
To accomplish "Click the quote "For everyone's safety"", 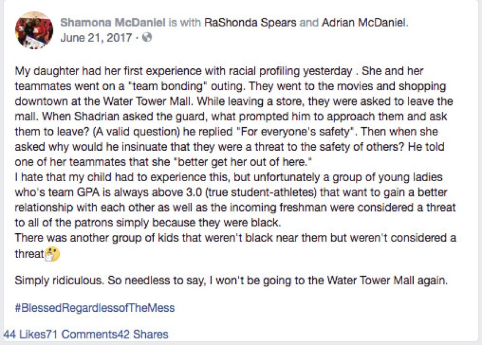I will tap(296, 132).
